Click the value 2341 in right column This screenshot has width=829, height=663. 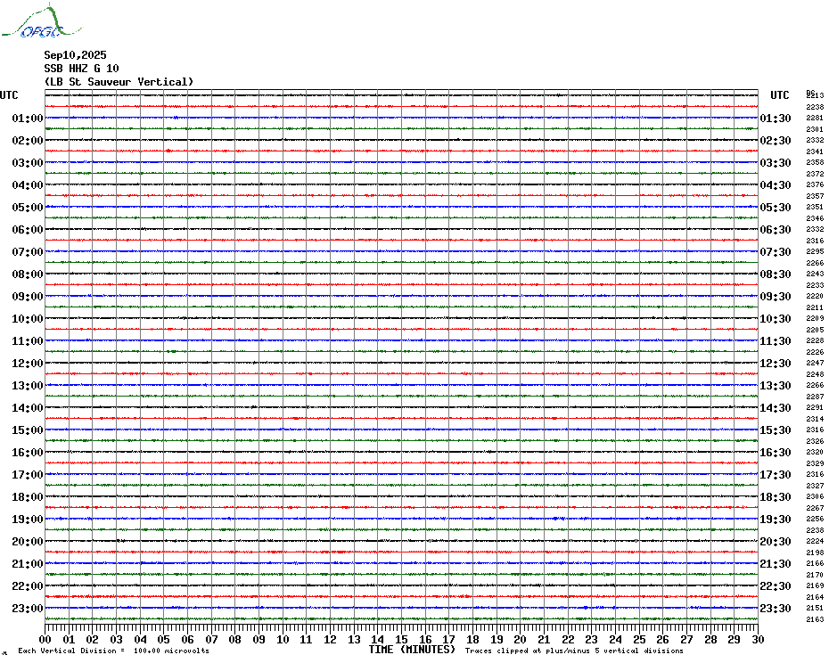(815, 151)
